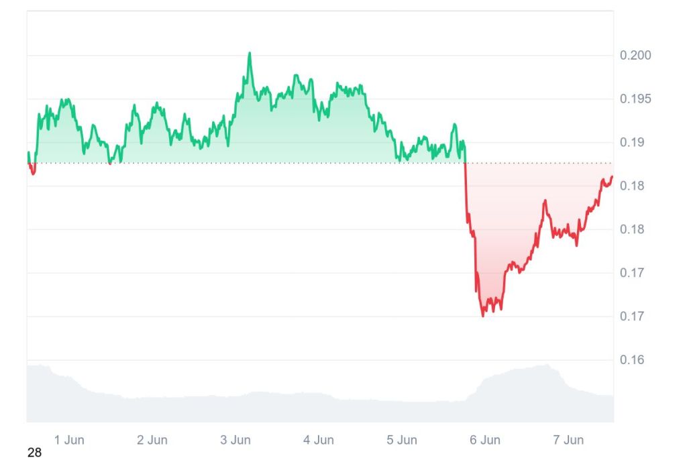Select the 6 Jun date label
This screenshot has width=687, height=458.
485,441
